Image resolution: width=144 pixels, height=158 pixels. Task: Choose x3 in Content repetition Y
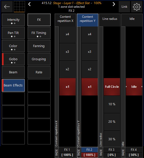90,52
